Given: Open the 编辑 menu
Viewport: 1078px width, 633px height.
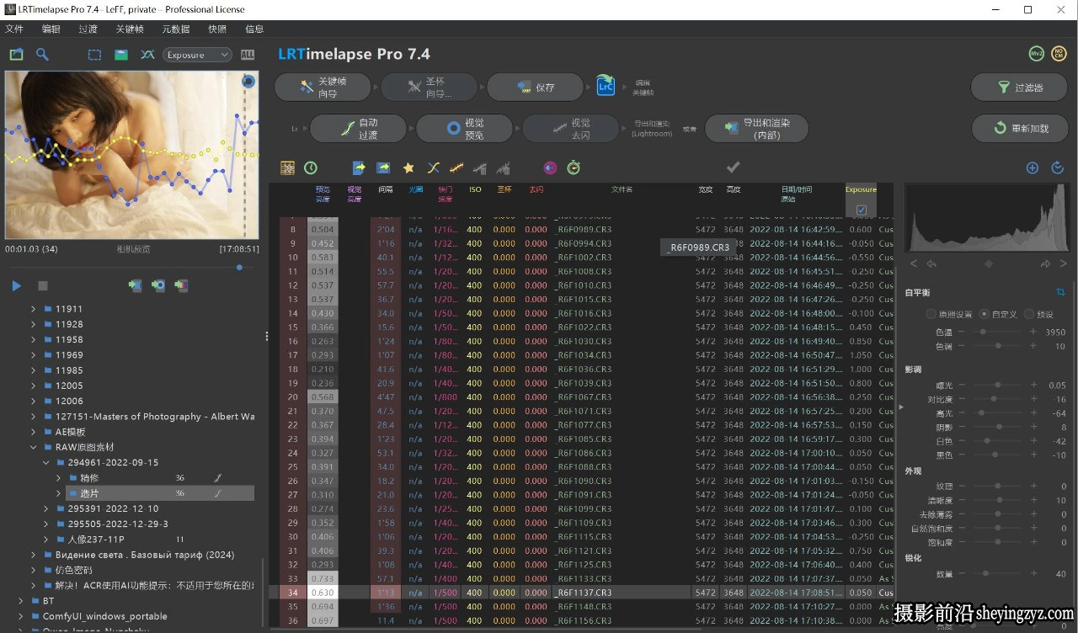Looking at the screenshot, I should [51, 29].
